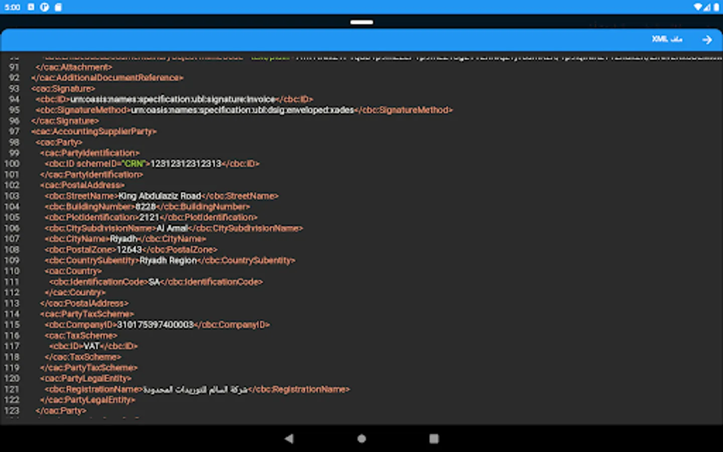723x452 pixels.
Task: Select the opening cac:PartyTaxScheme tag
Action: 87,314
